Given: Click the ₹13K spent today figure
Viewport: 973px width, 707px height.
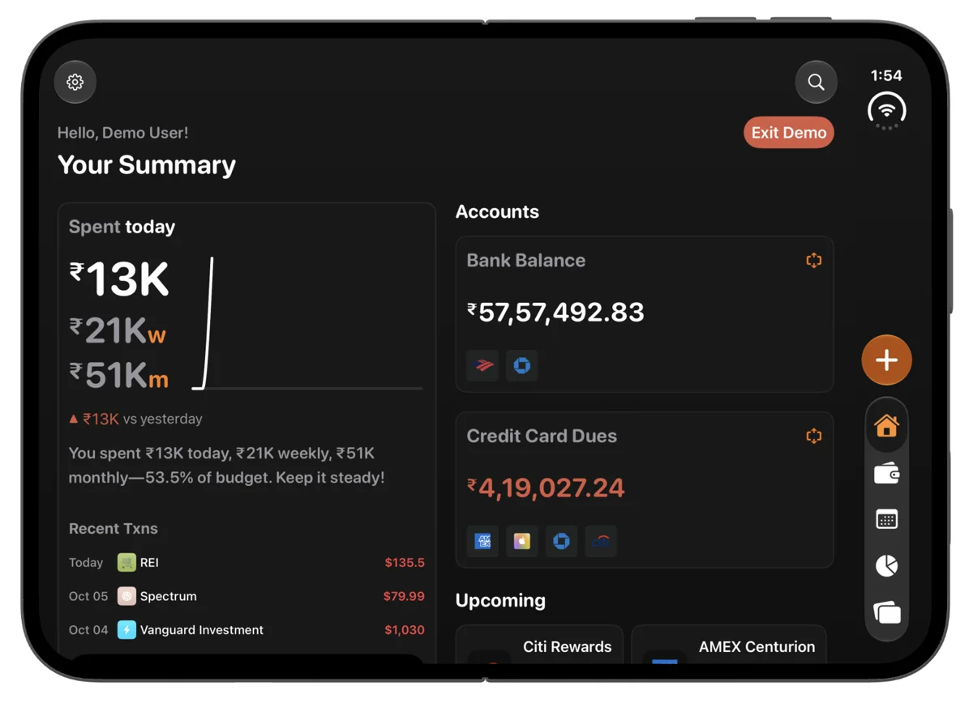Looking at the screenshot, I should (x=119, y=279).
